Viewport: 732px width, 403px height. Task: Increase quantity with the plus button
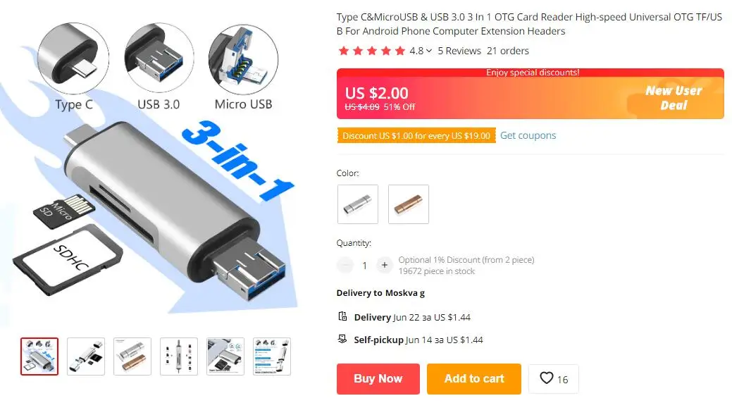[x=384, y=265]
